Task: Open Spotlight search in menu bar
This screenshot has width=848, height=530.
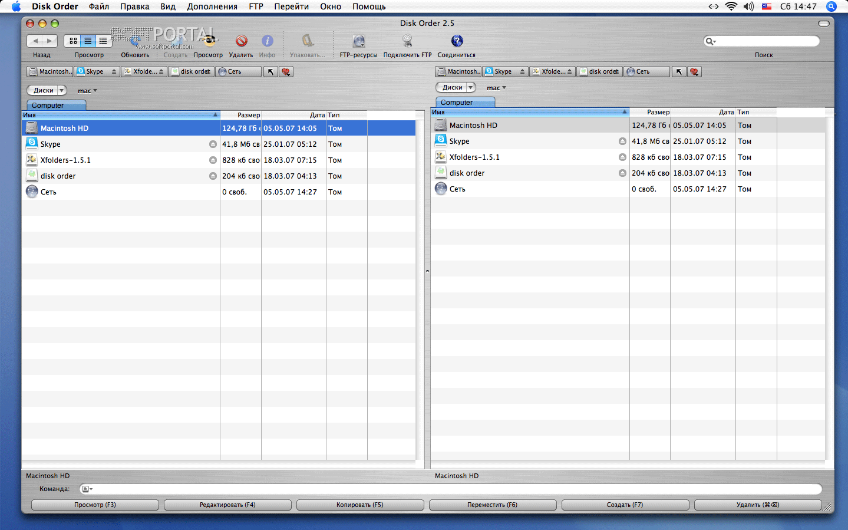Action: point(831,6)
